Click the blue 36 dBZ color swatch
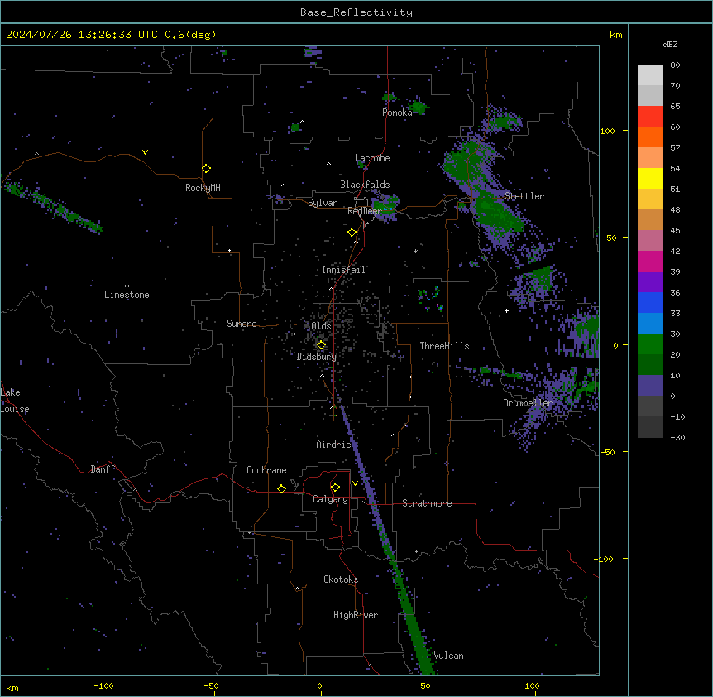 click(x=650, y=302)
